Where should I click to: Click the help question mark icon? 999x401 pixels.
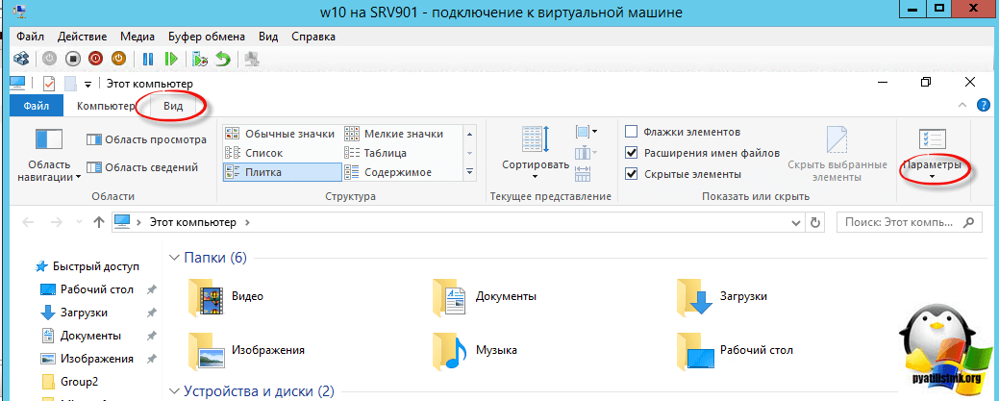pyautogui.click(x=984, y=105)
